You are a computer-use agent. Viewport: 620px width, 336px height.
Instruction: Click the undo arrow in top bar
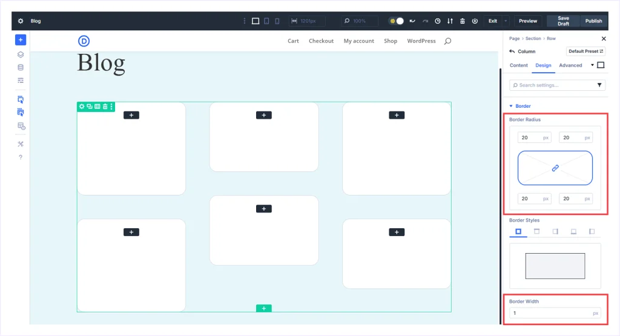coord(412,21)
